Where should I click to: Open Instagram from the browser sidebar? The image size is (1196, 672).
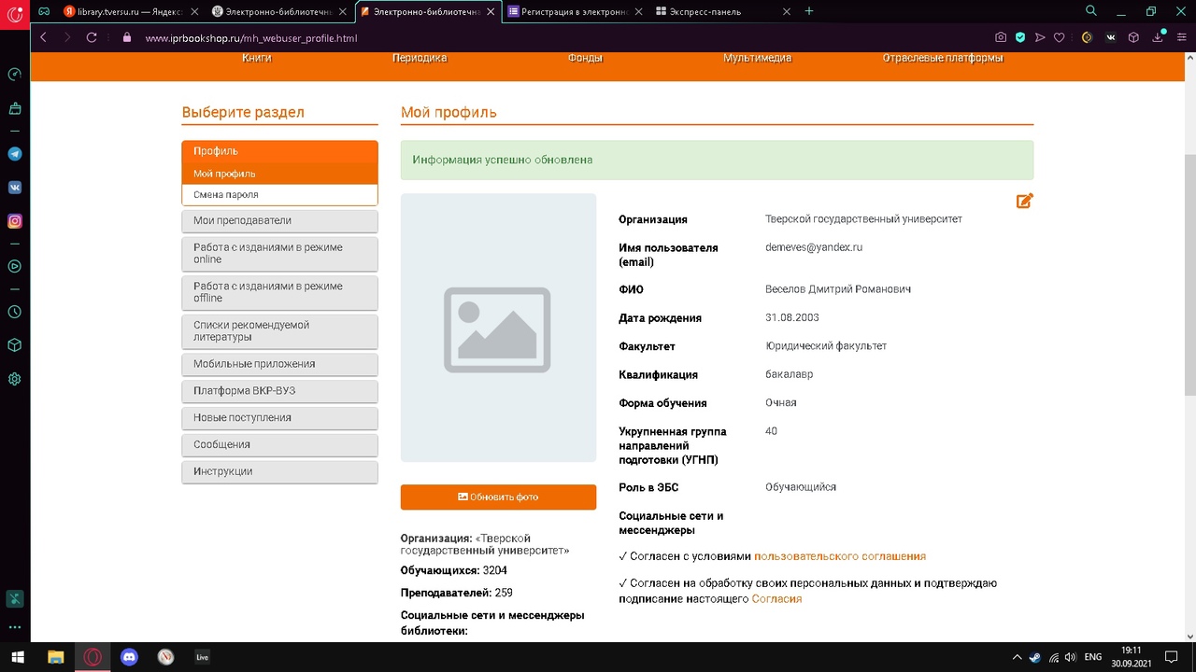click(15, 221)
